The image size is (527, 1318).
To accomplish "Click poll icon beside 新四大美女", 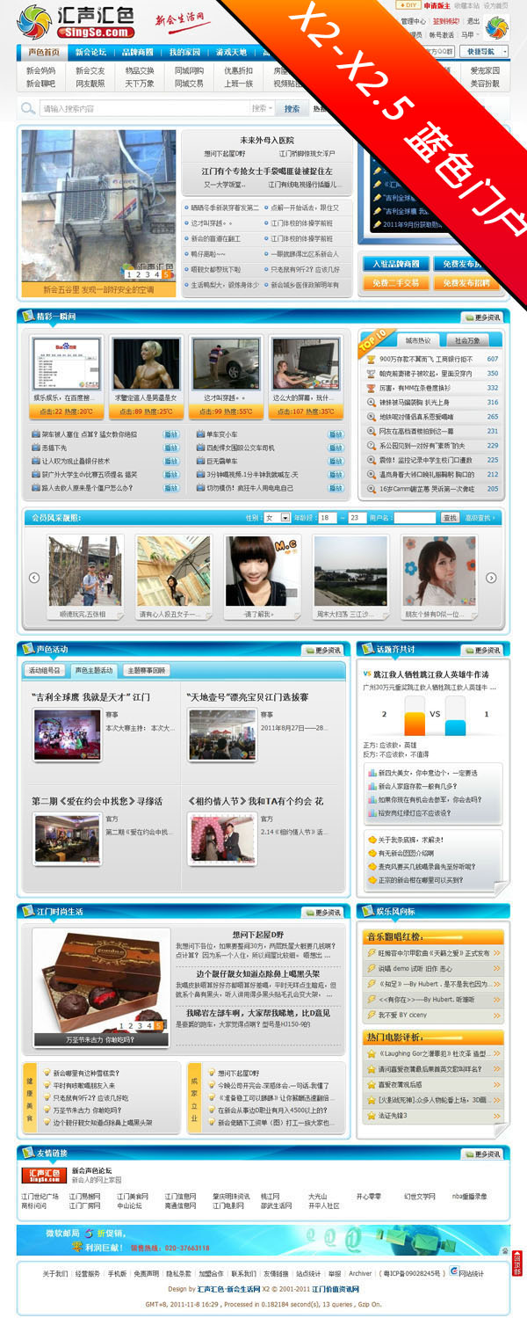I will click(372, 773).
